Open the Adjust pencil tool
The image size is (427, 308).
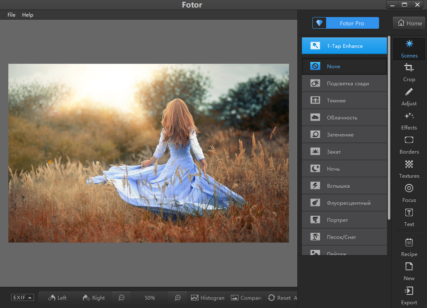[409, 97]
